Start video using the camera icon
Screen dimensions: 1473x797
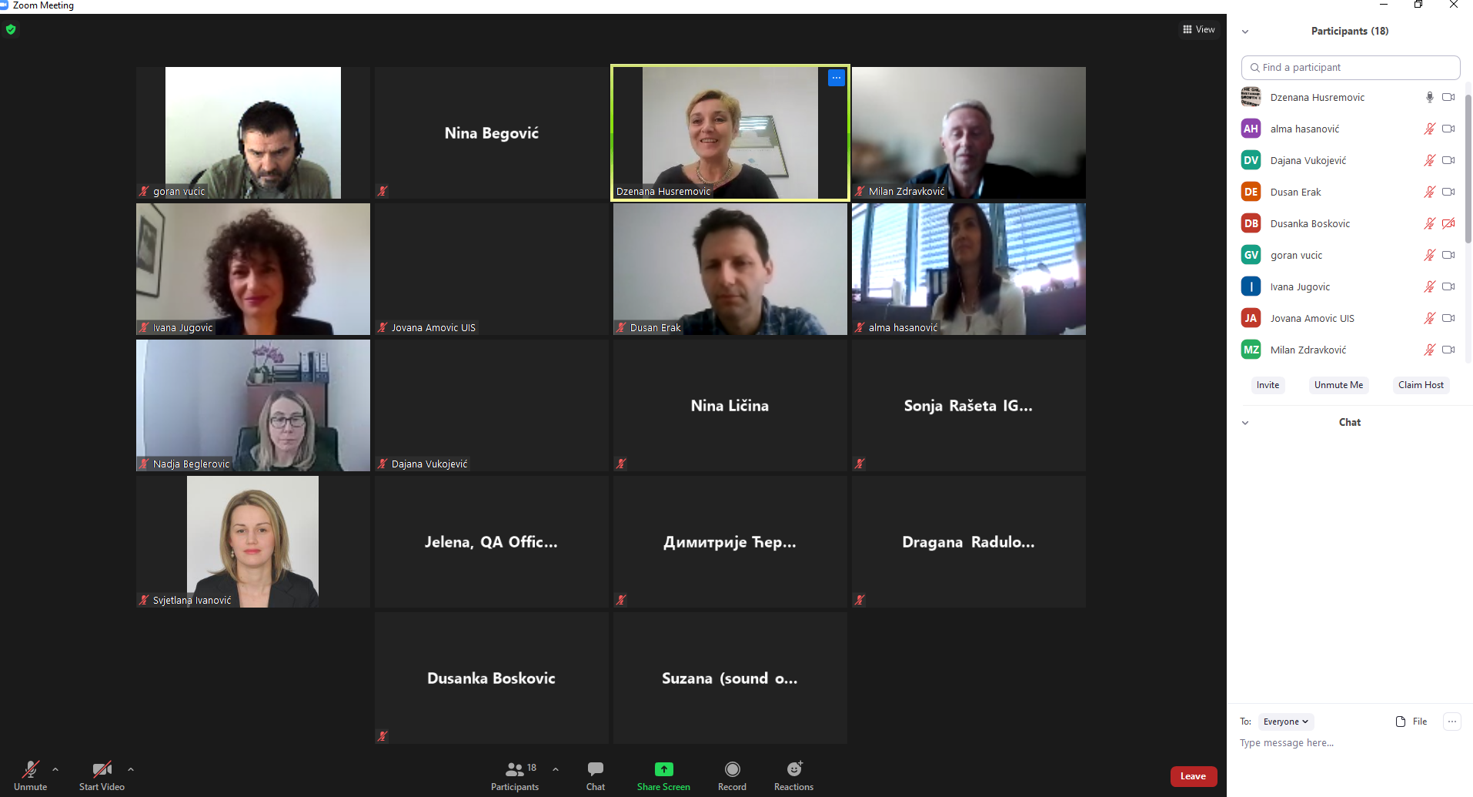point(102,769)
